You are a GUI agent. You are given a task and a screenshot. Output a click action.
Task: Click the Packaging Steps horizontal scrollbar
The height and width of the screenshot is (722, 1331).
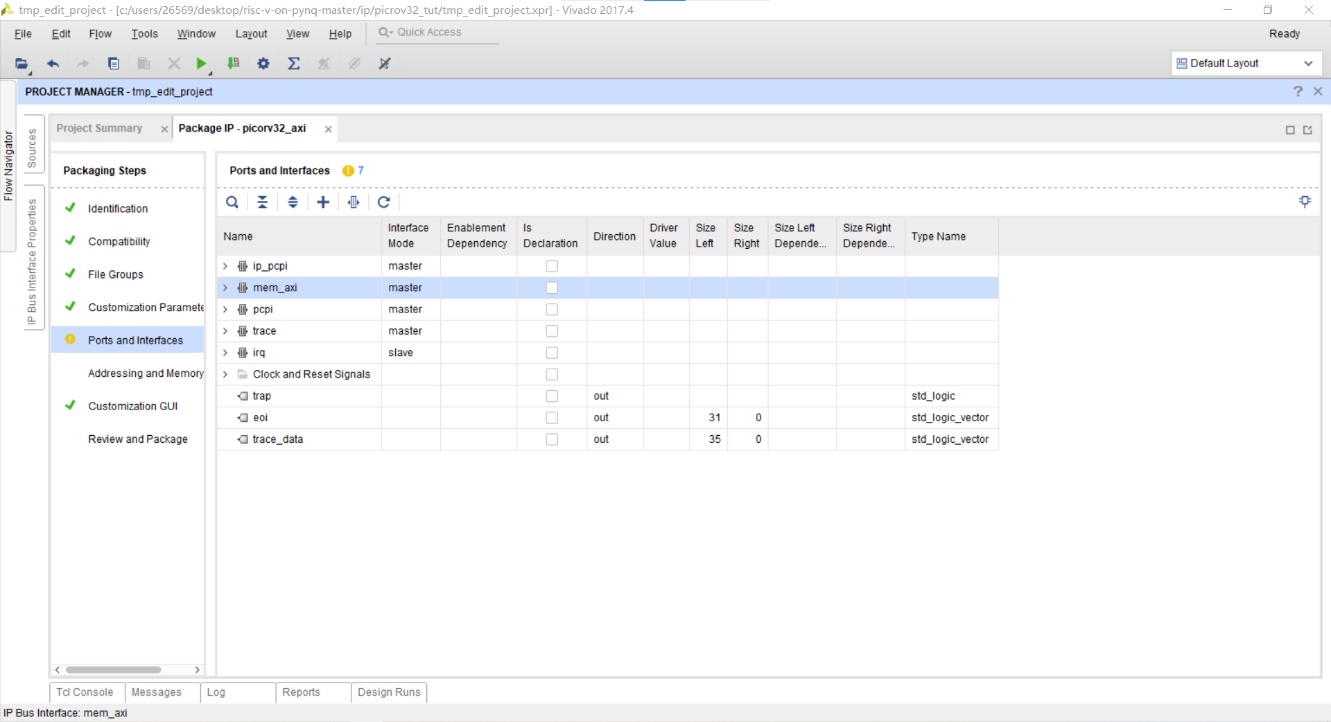click(x=114, y=669)
